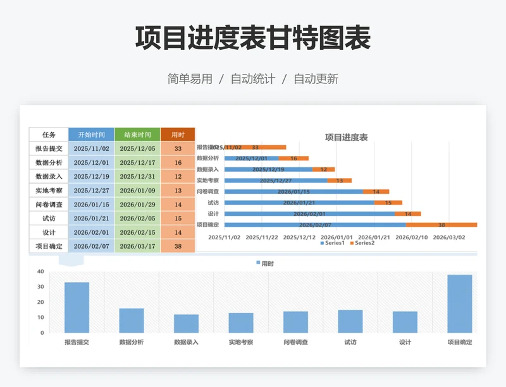Click the 数据分析 column in bar chart
Screen dimensions: 506x387
tap(132, 321)
